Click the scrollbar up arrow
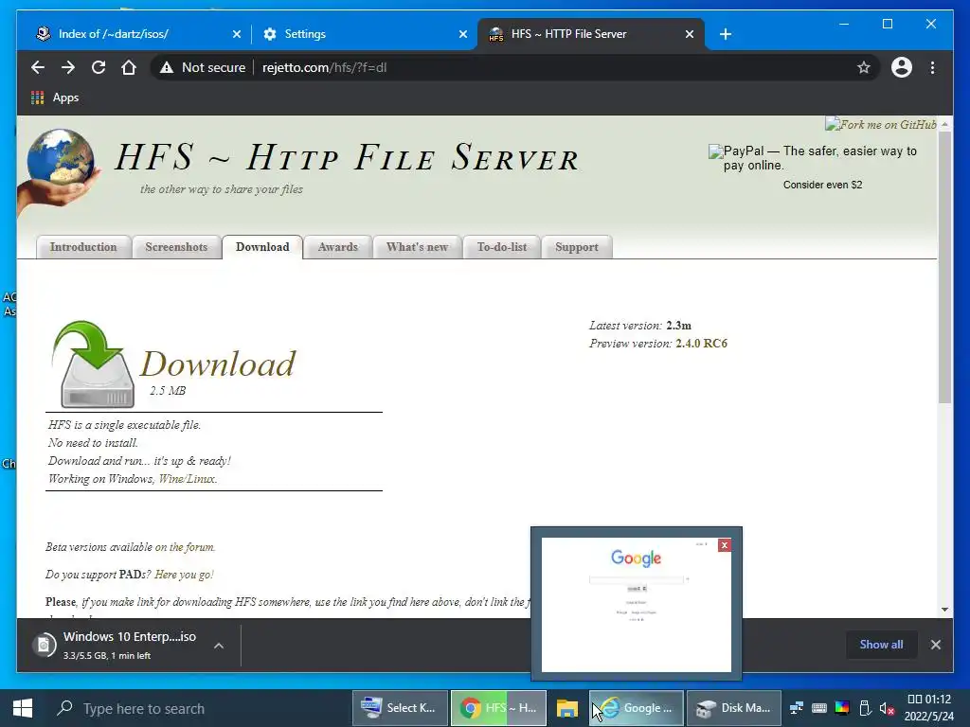Viewport: 970px width, 727px height. tap(944, 124)
